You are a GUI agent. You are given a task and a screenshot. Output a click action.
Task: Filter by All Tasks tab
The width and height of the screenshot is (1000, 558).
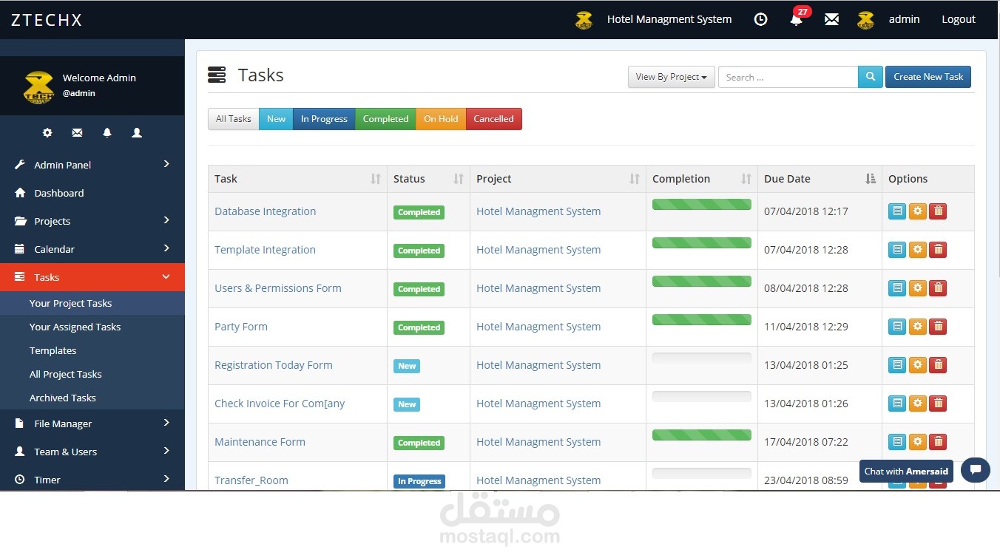pyautogui.click(x=234, y=119)
